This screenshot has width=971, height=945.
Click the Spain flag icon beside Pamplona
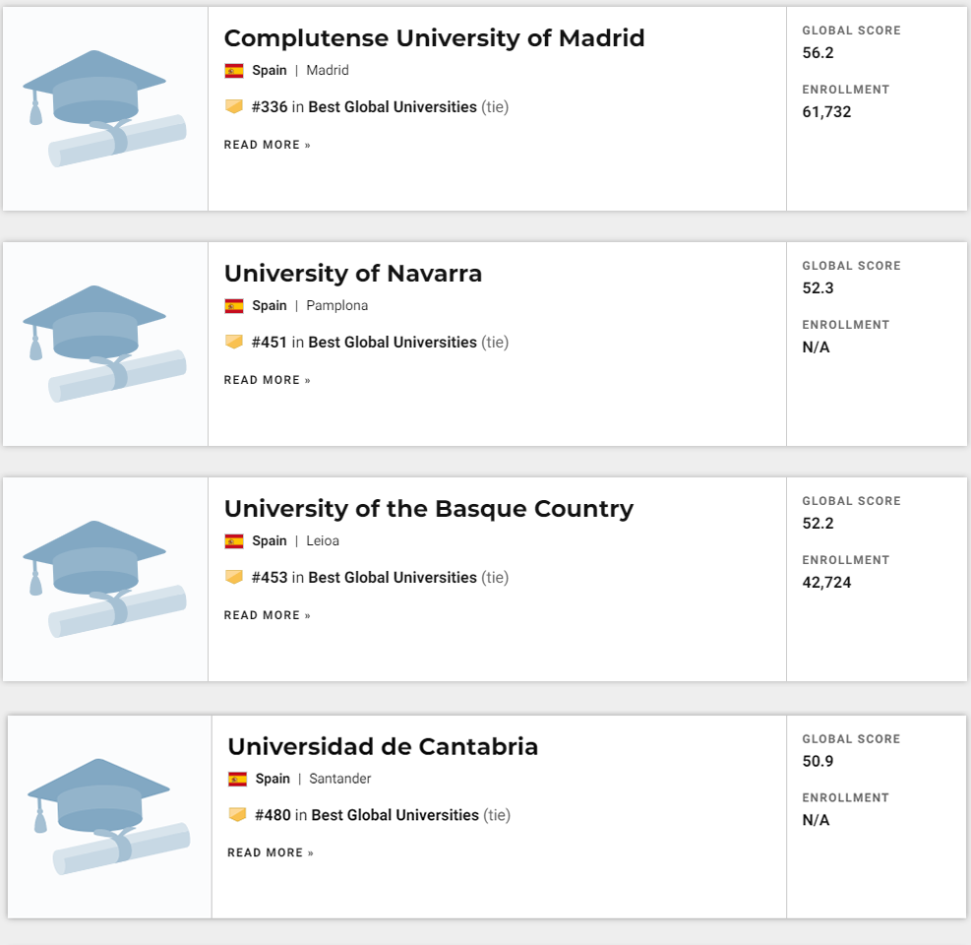click(234, 306)
